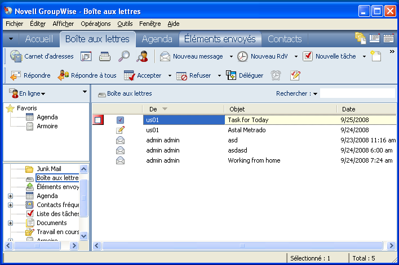
Task: Check the completion box for Task for Today
Action: click(98, 120)
